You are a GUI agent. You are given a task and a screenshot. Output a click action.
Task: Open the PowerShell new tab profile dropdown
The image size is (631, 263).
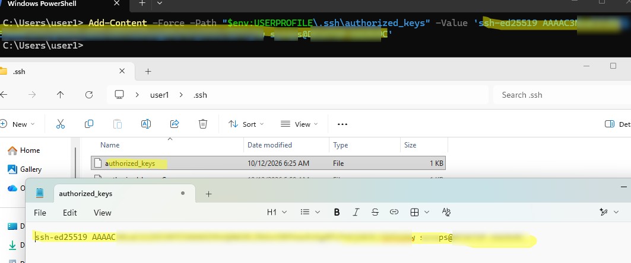[159, 3]
